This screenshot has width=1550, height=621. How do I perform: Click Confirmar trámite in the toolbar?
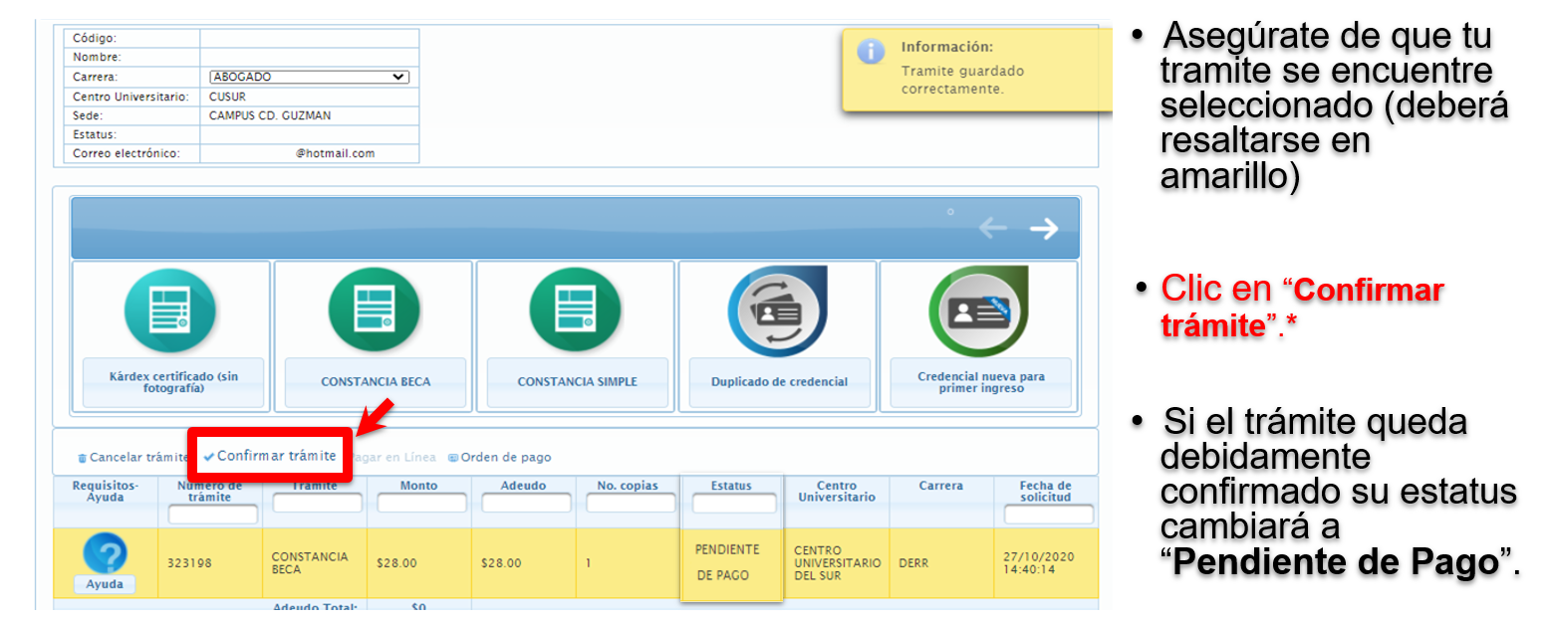click(x=270, y=456)
